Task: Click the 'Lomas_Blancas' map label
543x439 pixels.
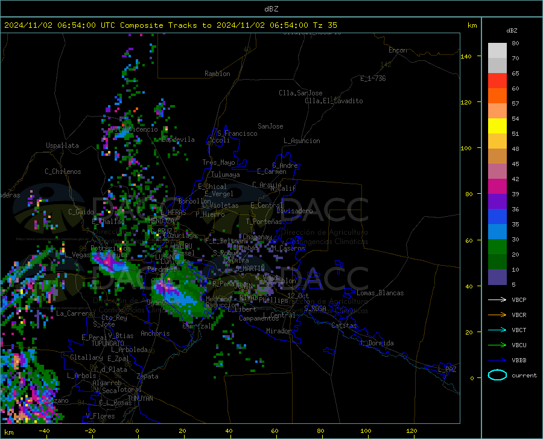Action: tap(380, 293)
